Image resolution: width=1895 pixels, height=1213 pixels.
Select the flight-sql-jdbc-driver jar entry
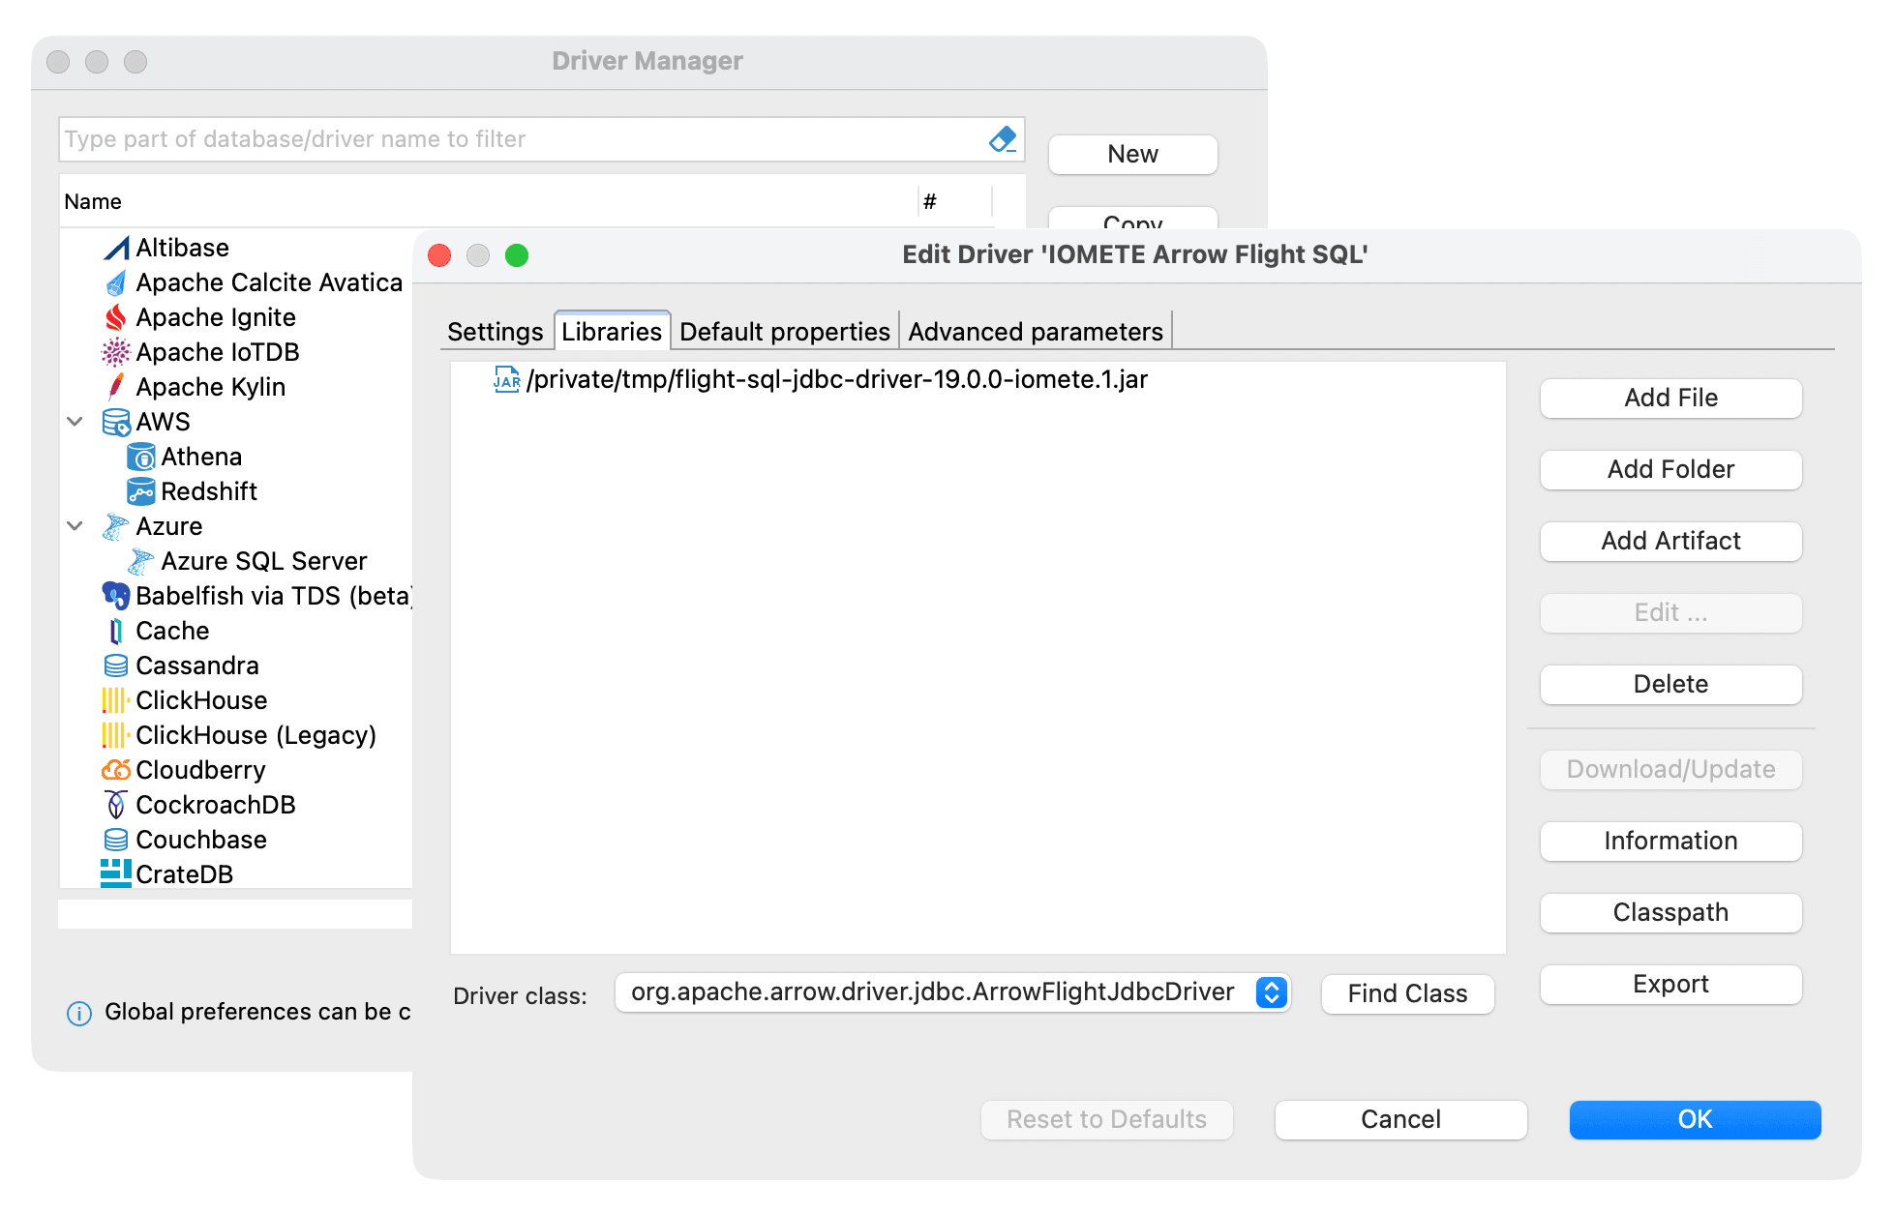pyautogui.click(x=836, y=379)
